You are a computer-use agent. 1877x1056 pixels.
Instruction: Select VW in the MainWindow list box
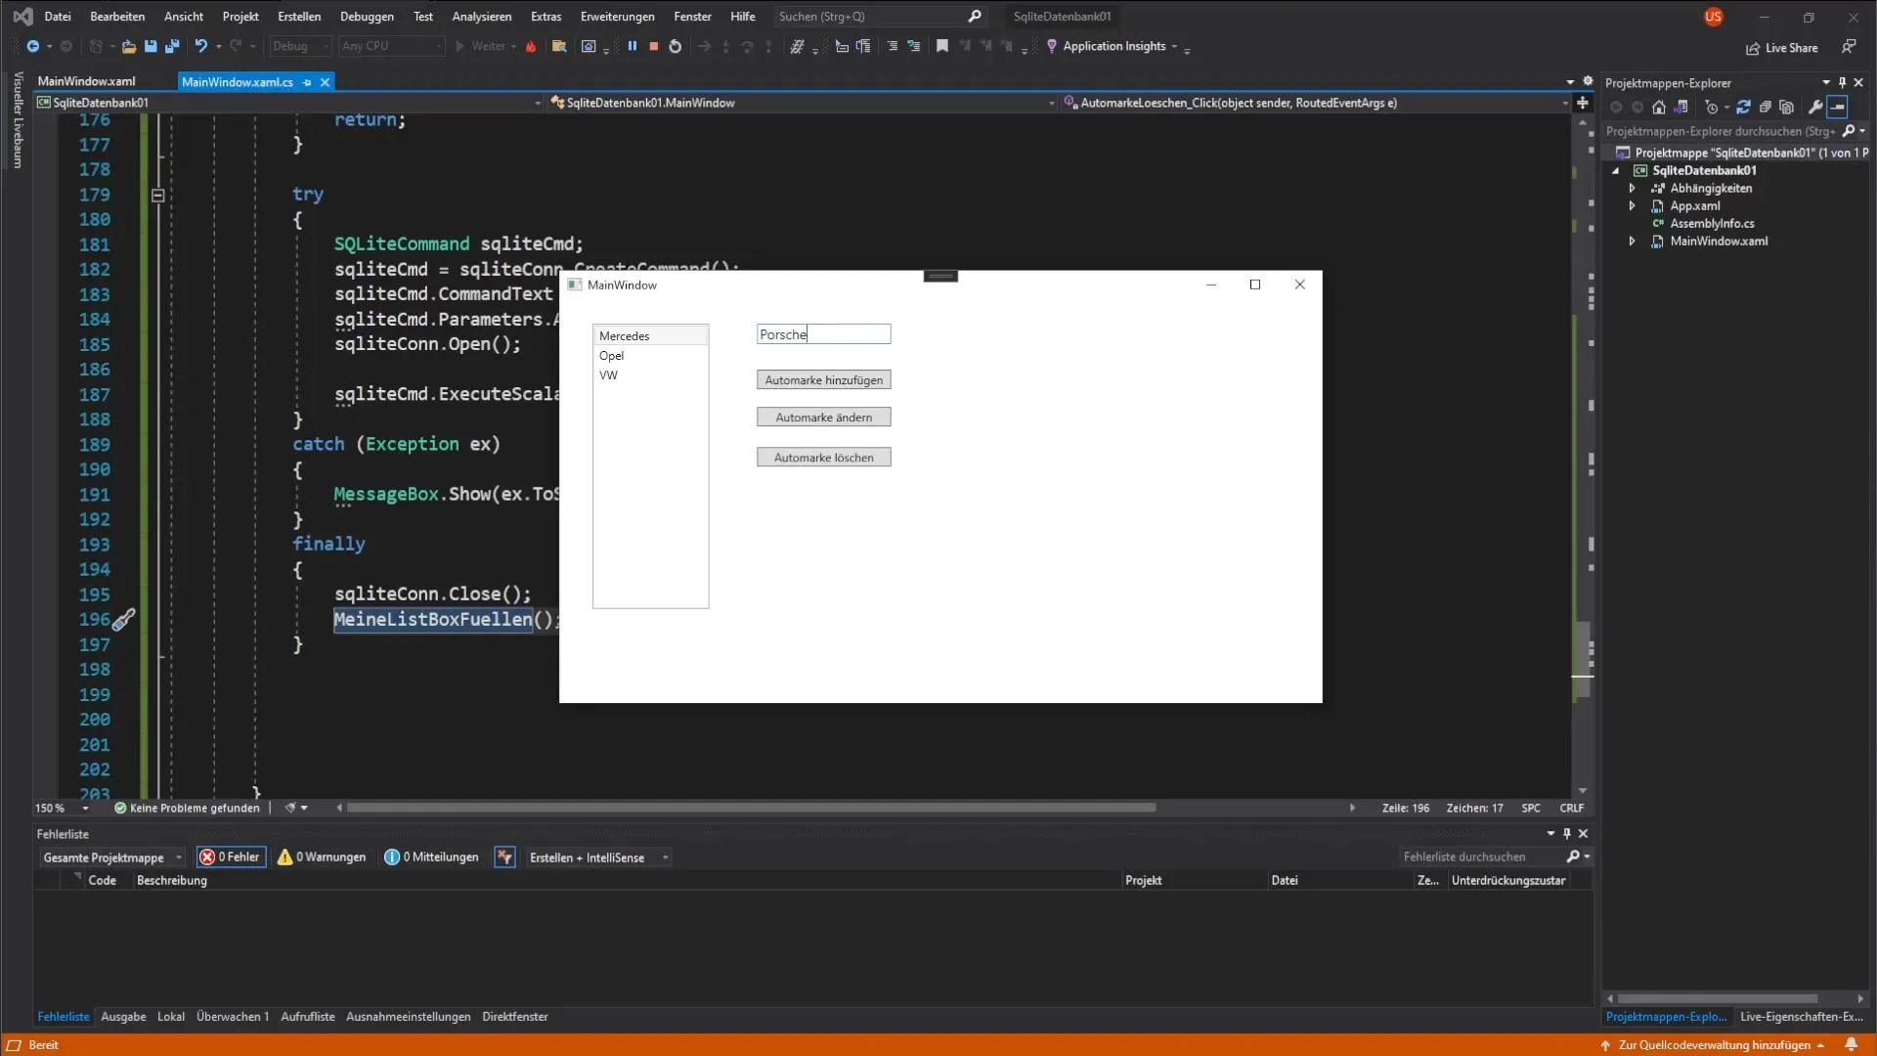coord(650,375)
